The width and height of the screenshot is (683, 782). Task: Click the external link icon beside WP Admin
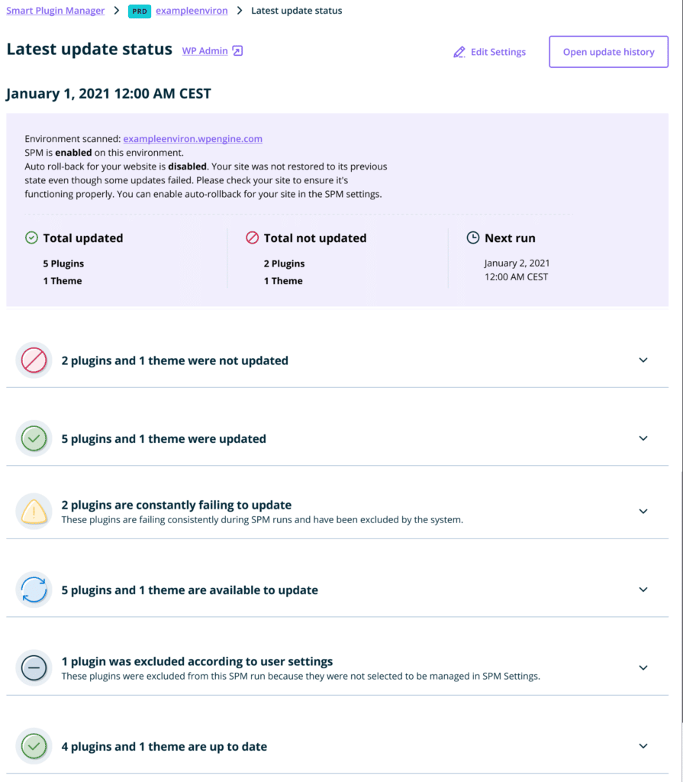point(238,51)
